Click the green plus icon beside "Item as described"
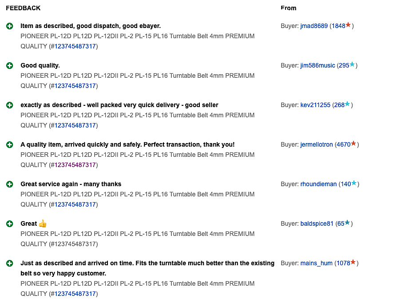393x303 pixels. (x=10, y=26)
